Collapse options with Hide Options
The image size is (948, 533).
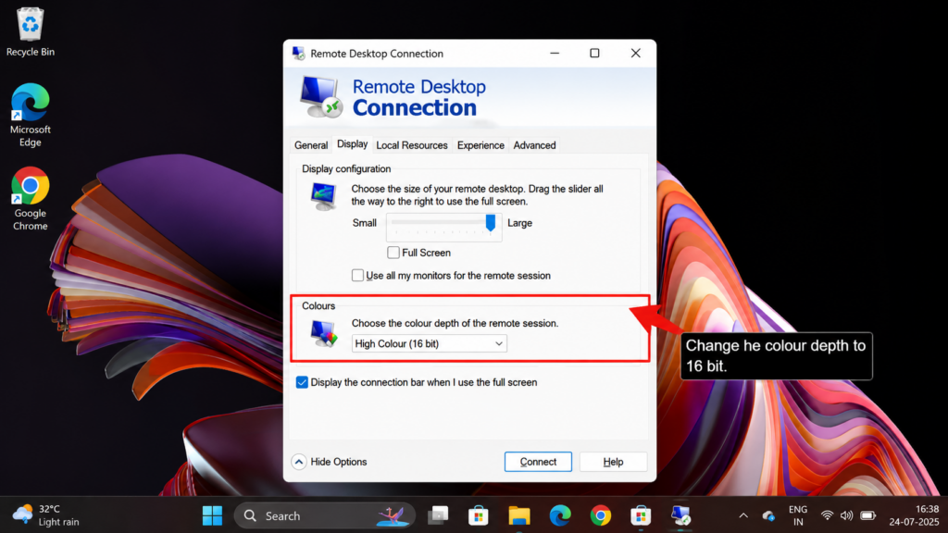tap(330, 462)
